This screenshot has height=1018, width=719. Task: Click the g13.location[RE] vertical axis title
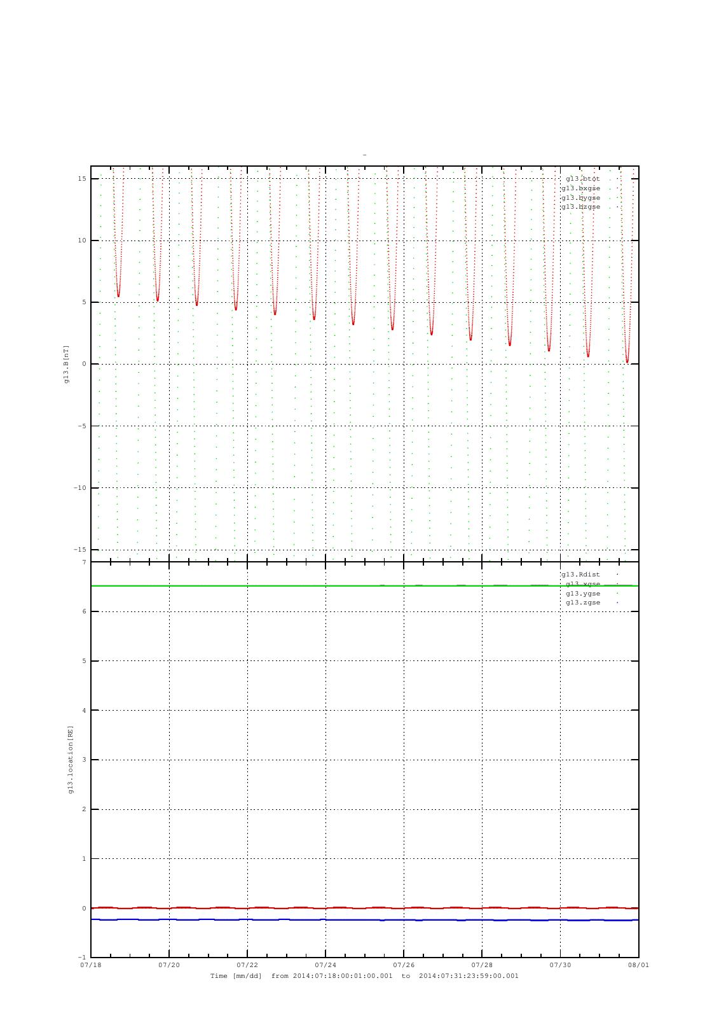click(x=71, y=760)
